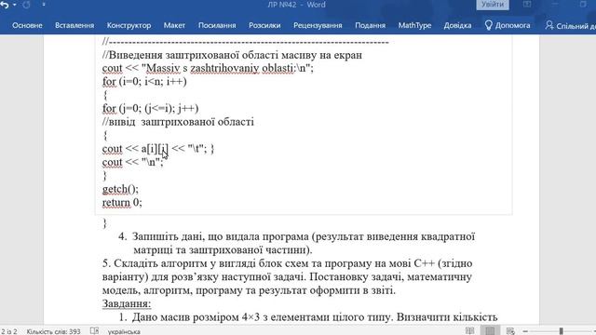
Task: Click comment '//вивід заштрихованої області'
Action: (x=178, y=122)
